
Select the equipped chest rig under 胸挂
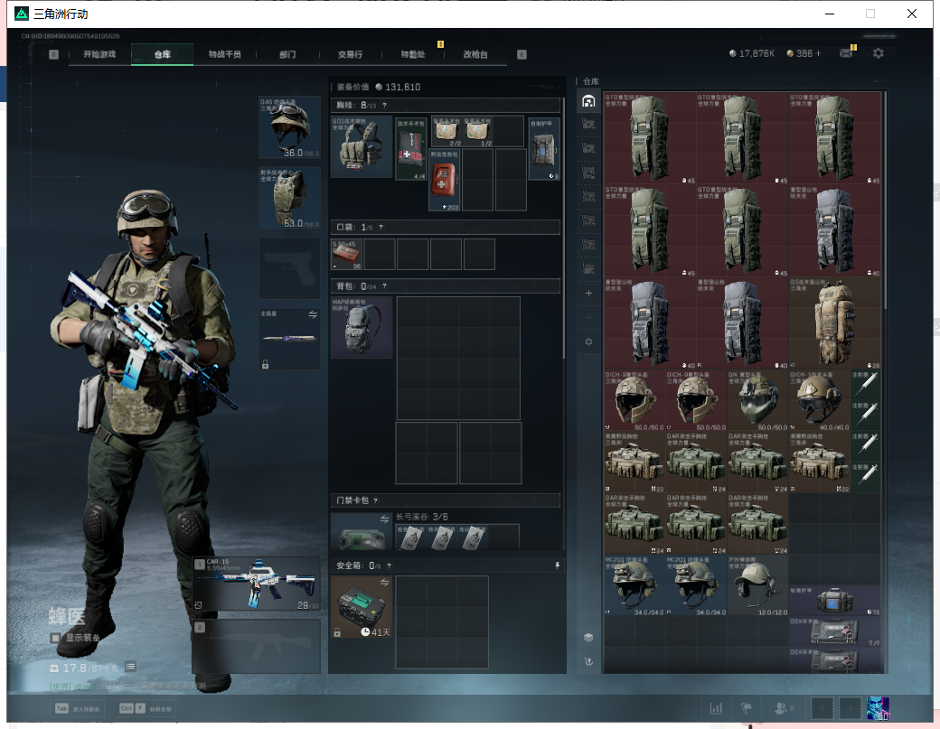click(x=362, y=146)
